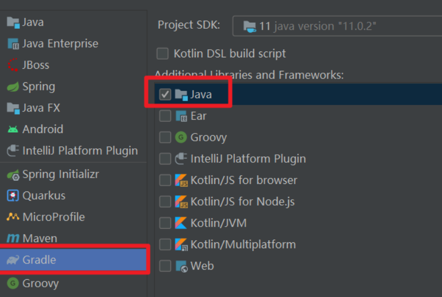442x297 pixels.
Task: Select Maven label in list
Action: coord(40,239)
